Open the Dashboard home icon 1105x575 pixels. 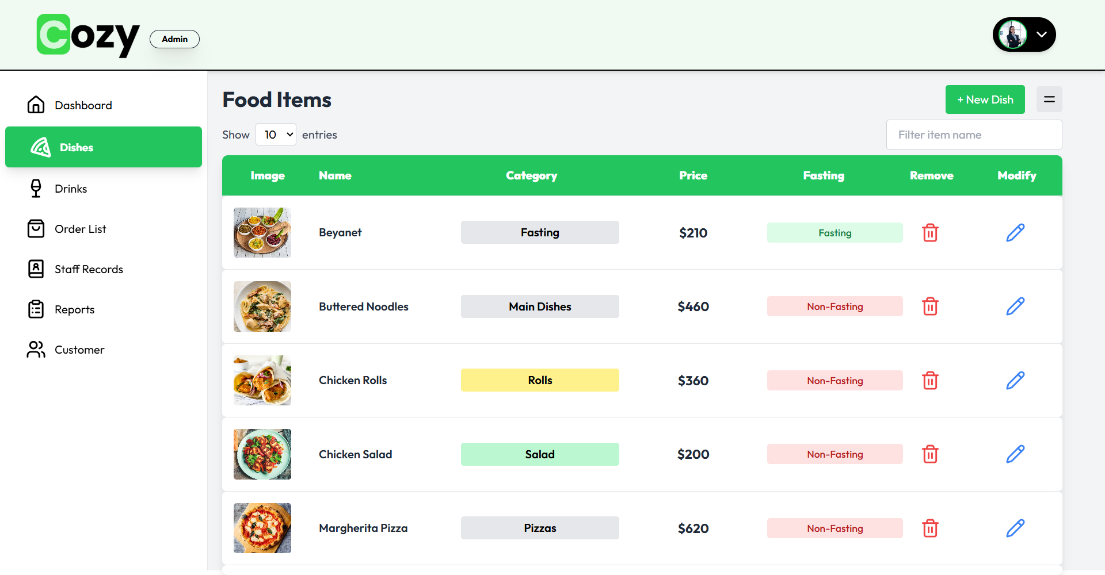click(36, 105)
